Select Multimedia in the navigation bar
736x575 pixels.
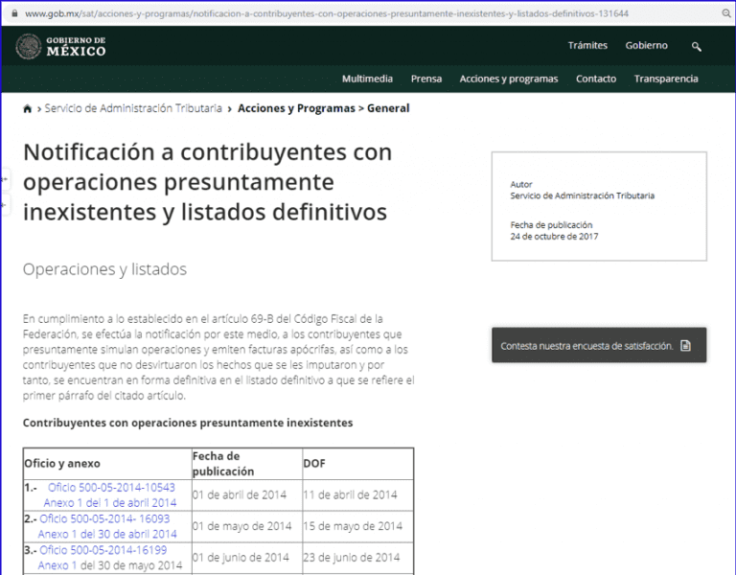click(367, 79)
